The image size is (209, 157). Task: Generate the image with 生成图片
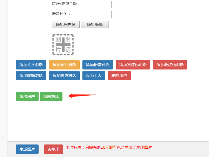(x=27, y=149)
